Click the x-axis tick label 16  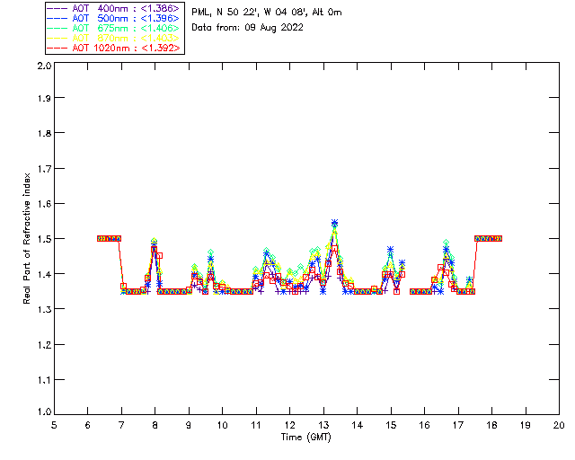coord(424,425)
